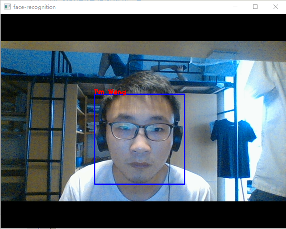Click the red "I'm Wang" label text
The width and height of the screenshot is (286, 229).
point(110,92)
